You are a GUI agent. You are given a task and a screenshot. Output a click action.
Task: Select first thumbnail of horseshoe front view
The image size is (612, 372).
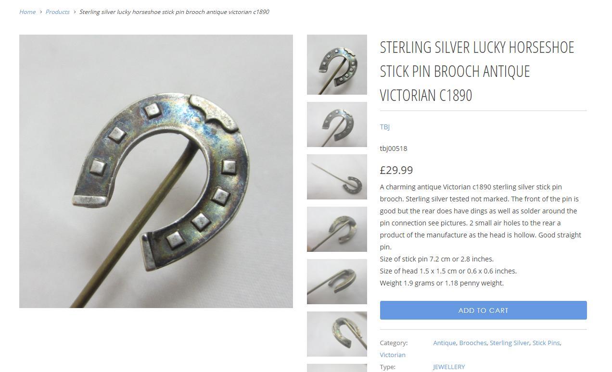337,64
